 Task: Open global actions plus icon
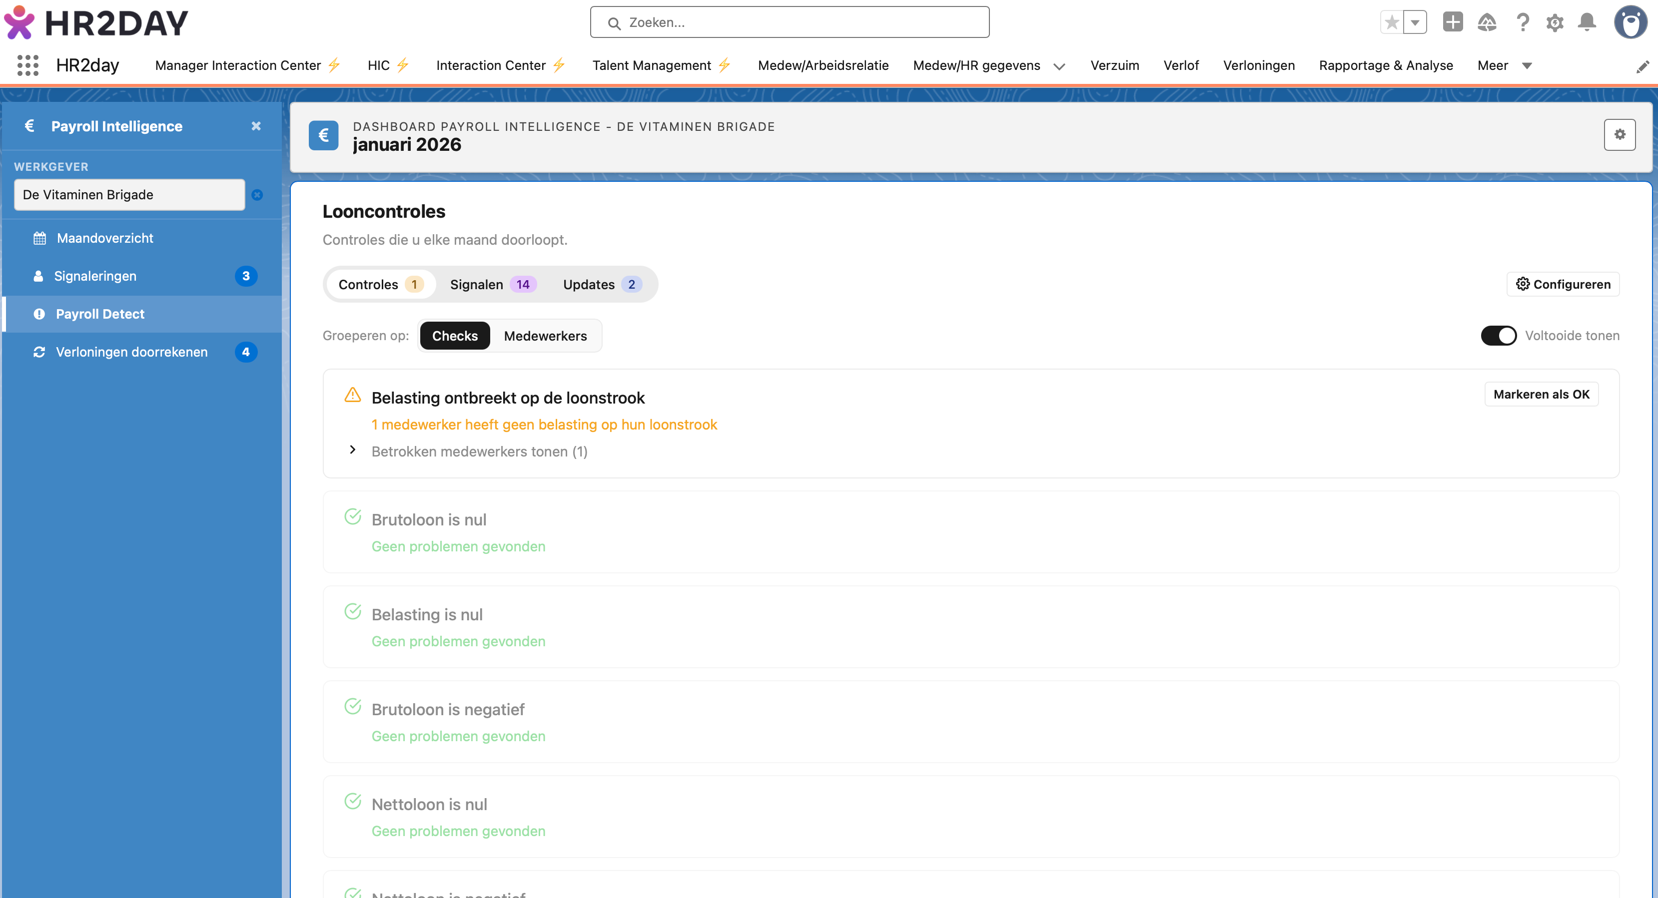[1453, 22]
